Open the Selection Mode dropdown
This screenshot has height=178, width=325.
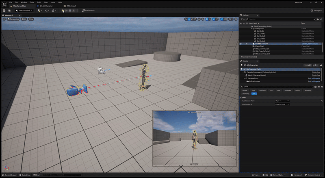[24, 11]
